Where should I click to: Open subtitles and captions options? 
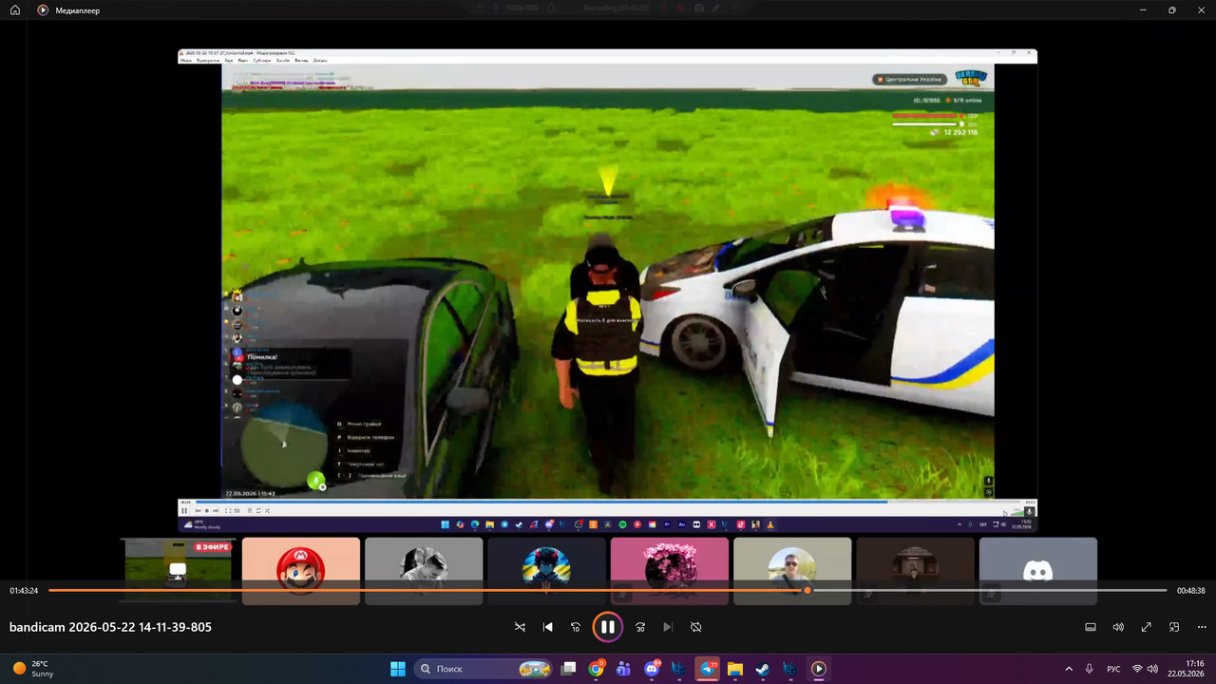coord(1091,627)
